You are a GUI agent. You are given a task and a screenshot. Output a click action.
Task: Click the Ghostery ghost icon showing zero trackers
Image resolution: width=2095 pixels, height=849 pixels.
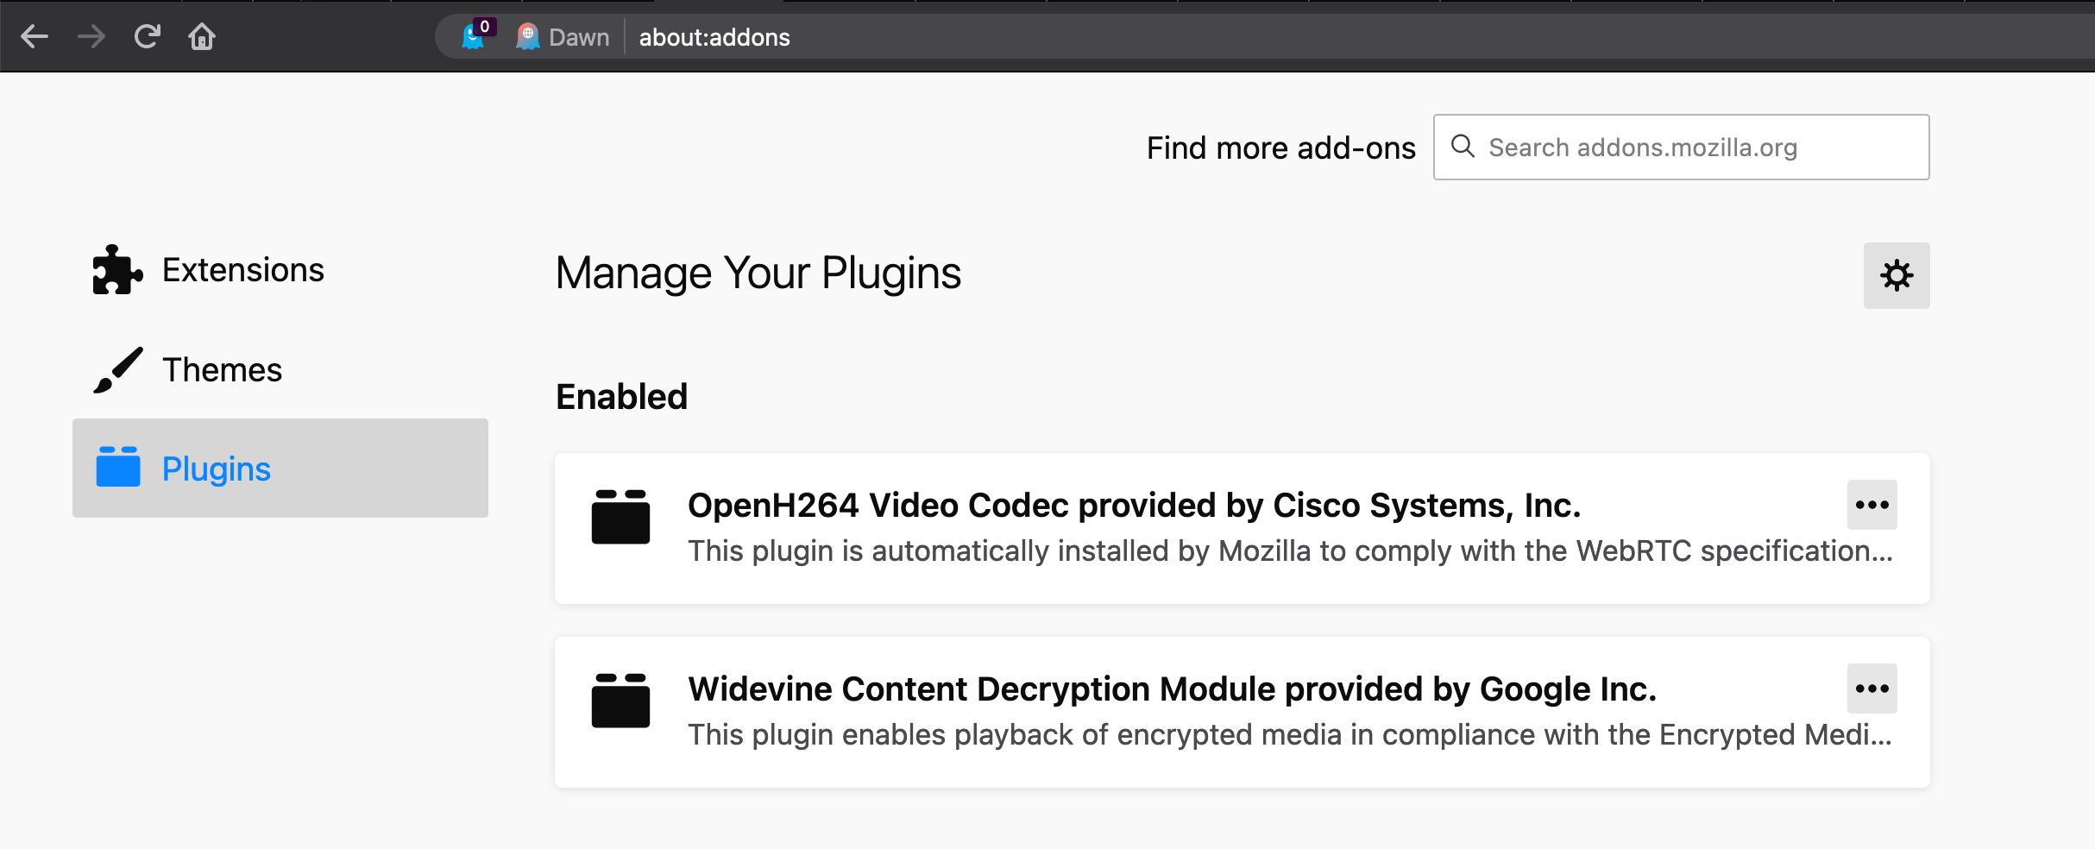pyautogui.click(x=473, y=37)
